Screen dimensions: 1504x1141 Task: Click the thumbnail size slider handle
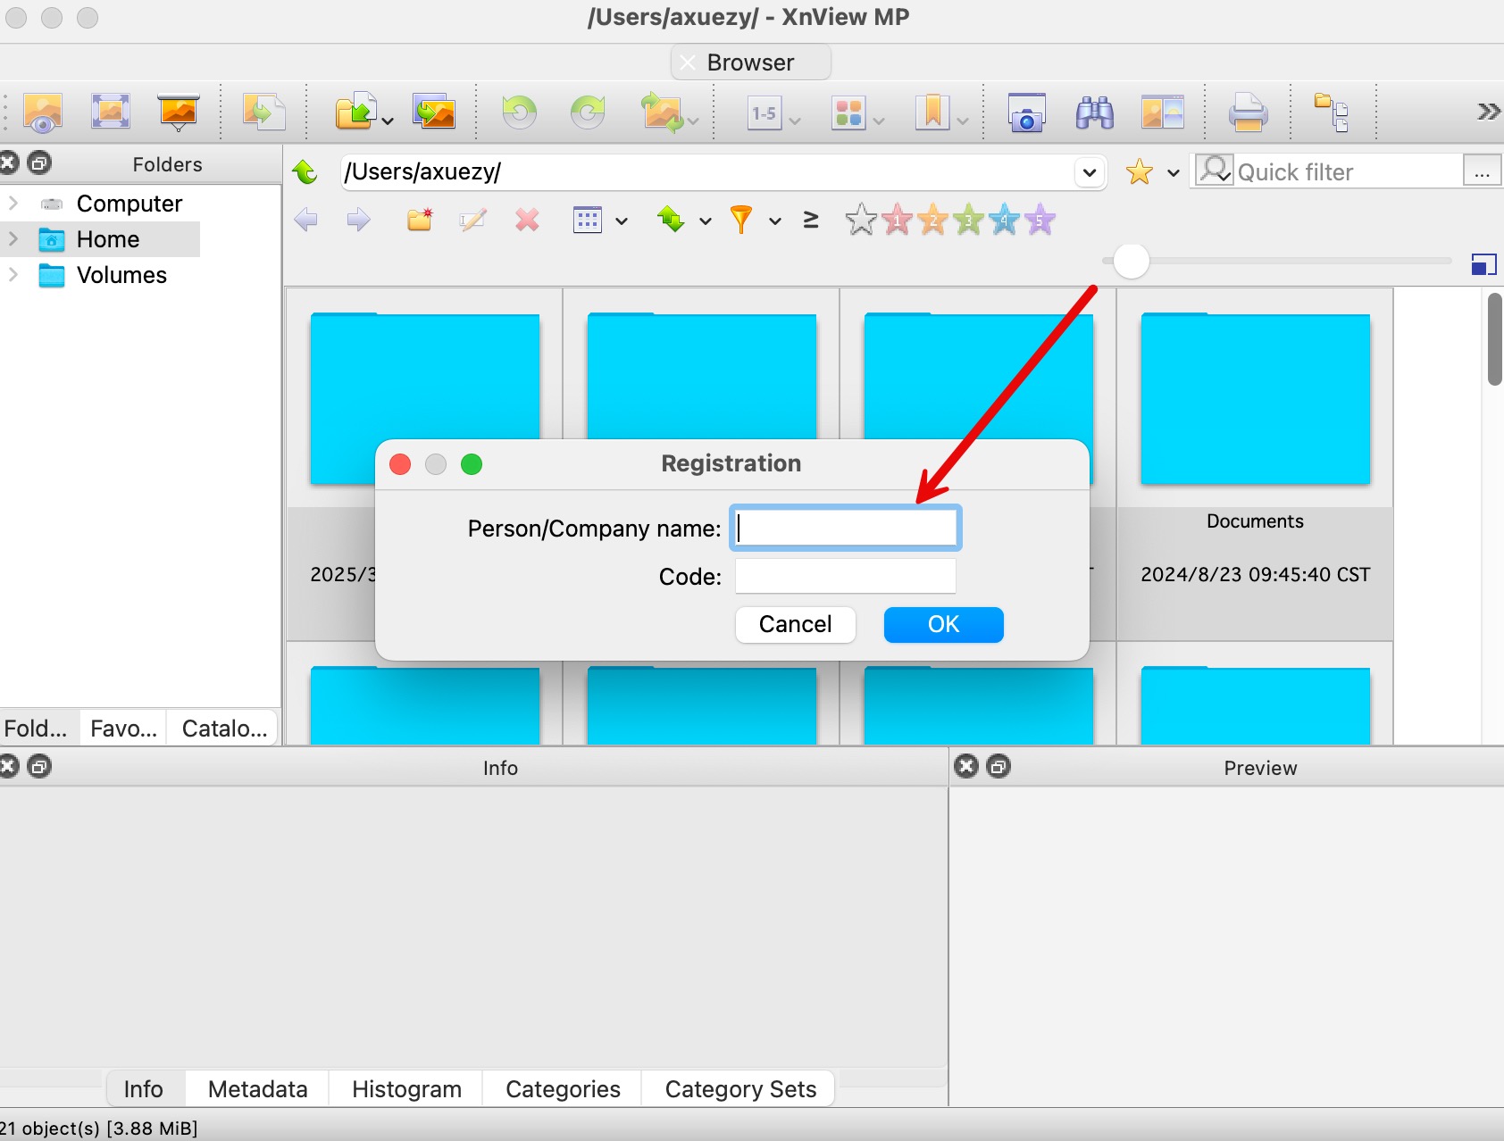click(x=1131, y=262)
